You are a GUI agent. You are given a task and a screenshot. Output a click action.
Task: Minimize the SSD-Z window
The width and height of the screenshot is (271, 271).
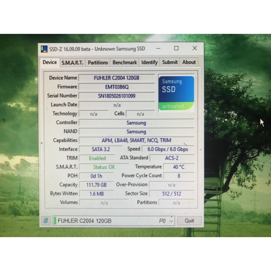[158, 48]
